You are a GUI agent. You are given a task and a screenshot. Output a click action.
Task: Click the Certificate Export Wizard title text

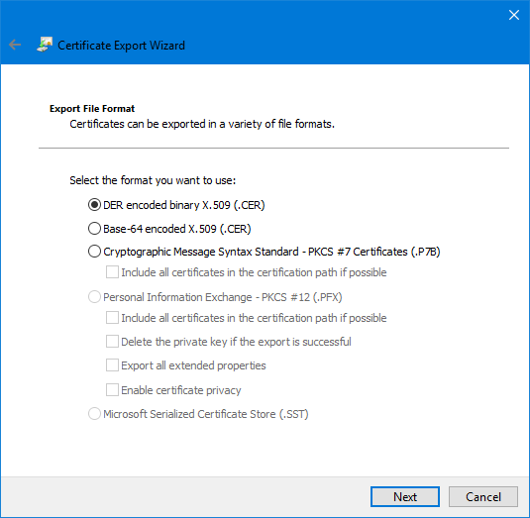tap(121, 46)
